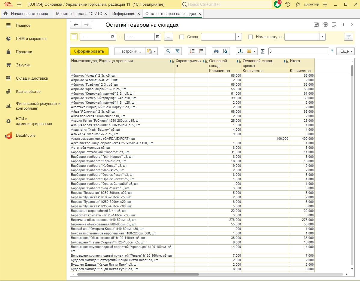Click Директор user name
This screenshot has height=281, width=360.
[x=311, y=5]
